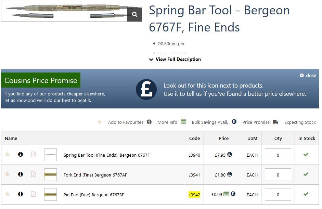The width and height of the screenshot is (322, 209).
Task: Open Fork End (Fine) Bergeon 6767AF link
Action: pos(95,175)
